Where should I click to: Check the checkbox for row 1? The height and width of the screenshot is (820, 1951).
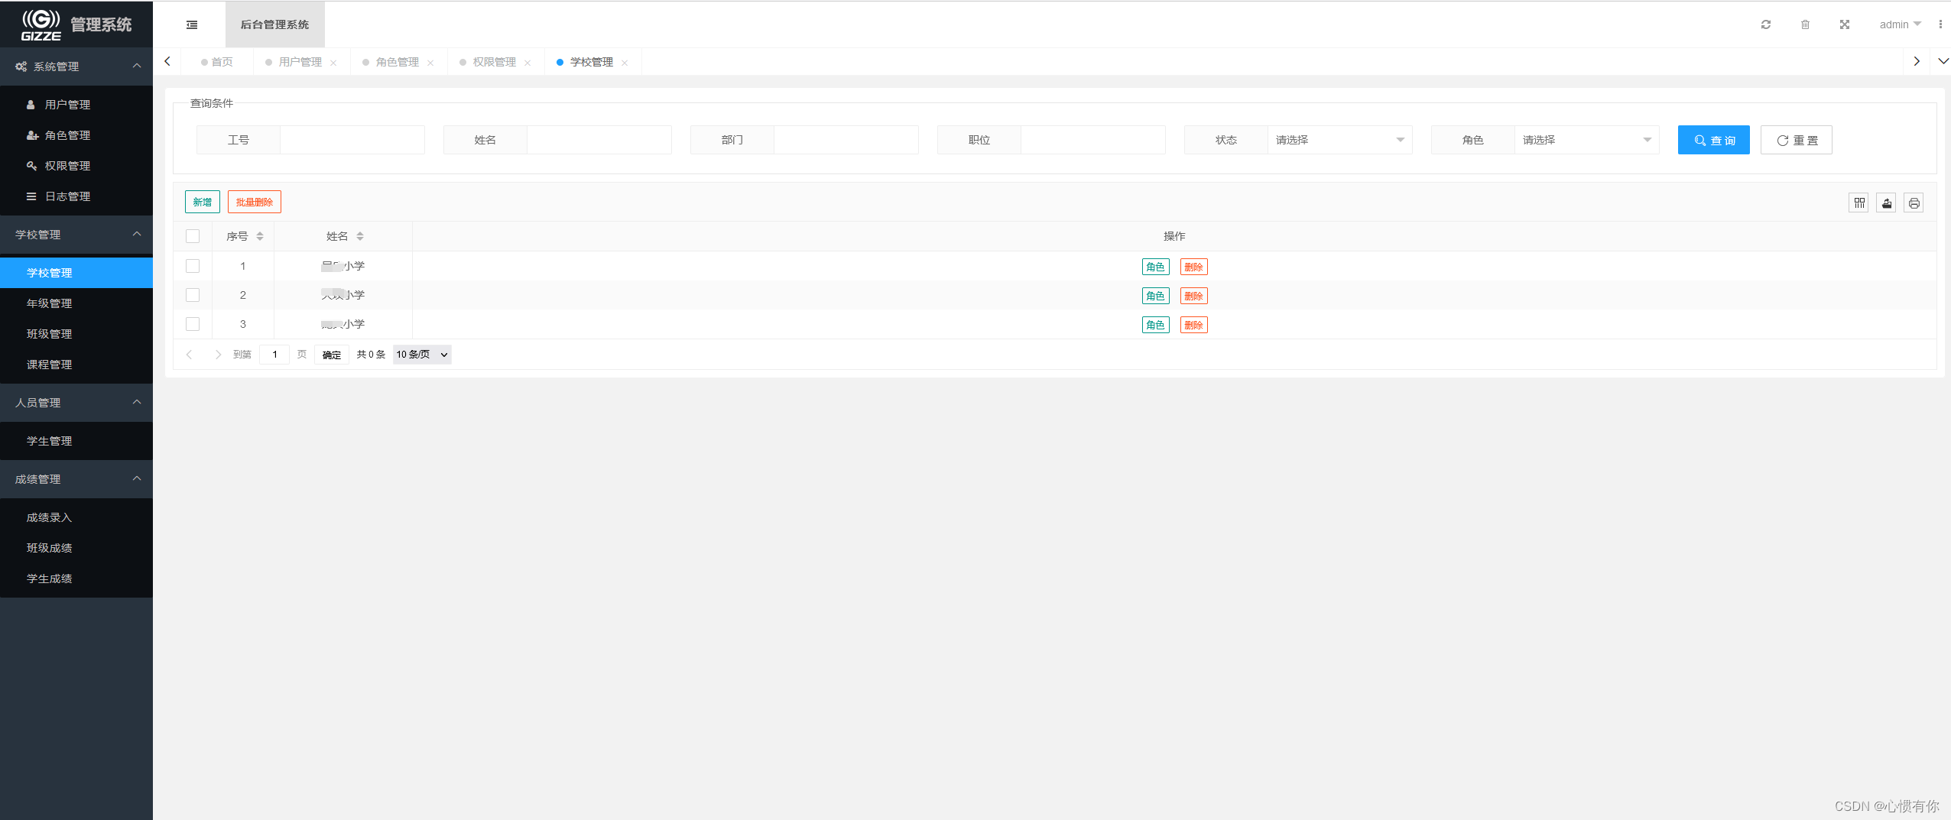coord(193,266)
